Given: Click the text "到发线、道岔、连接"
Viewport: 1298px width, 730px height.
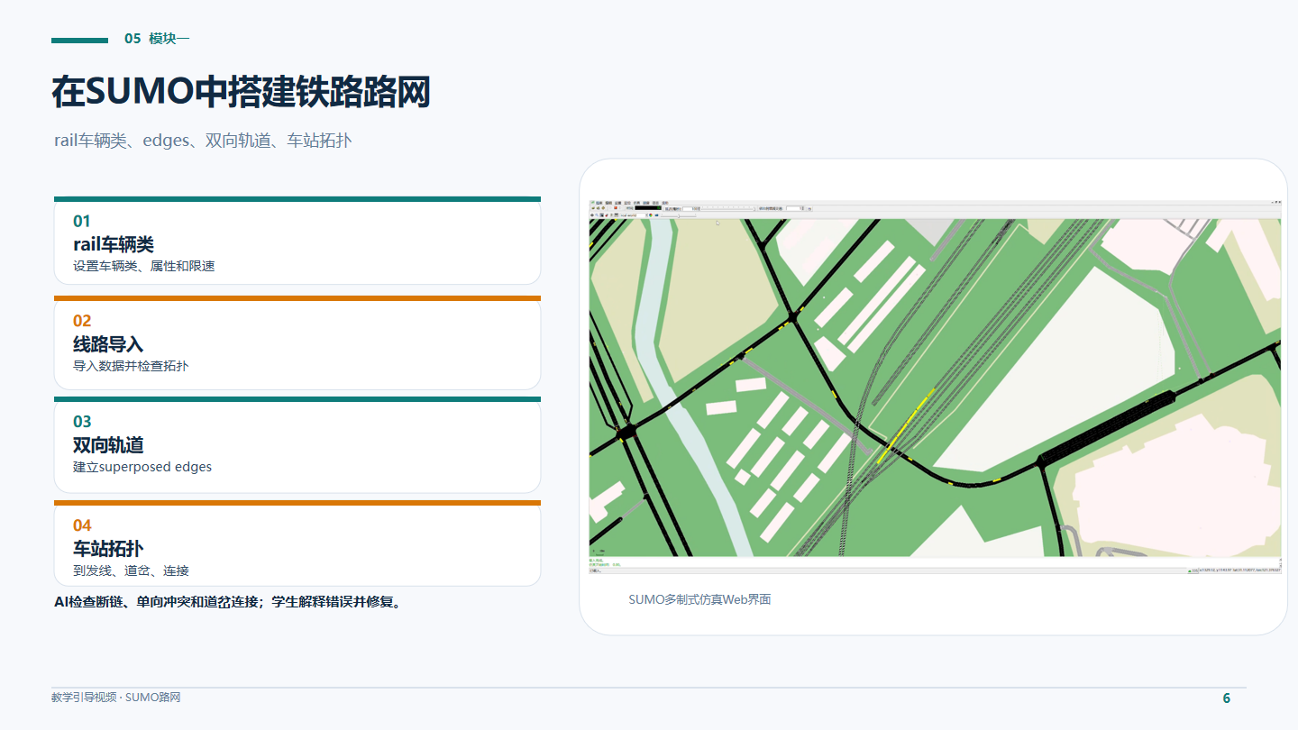Looking at the screenshot, I should point(131,570).
